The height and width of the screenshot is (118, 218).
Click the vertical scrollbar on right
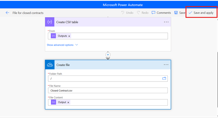217,80
